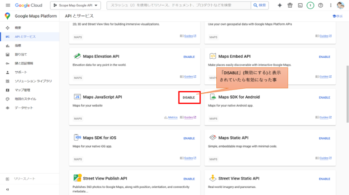The width and height of the screenshot is (349, 195).
Task: Open 鍵と認証情報 in the sidebar
Action: pos(24,63)
